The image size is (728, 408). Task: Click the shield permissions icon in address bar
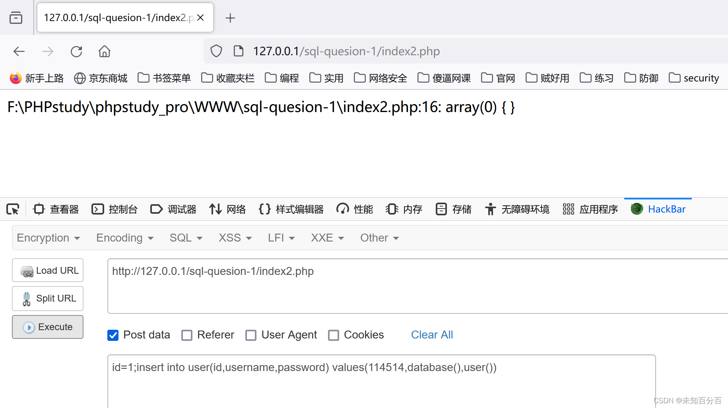(216, 51)
